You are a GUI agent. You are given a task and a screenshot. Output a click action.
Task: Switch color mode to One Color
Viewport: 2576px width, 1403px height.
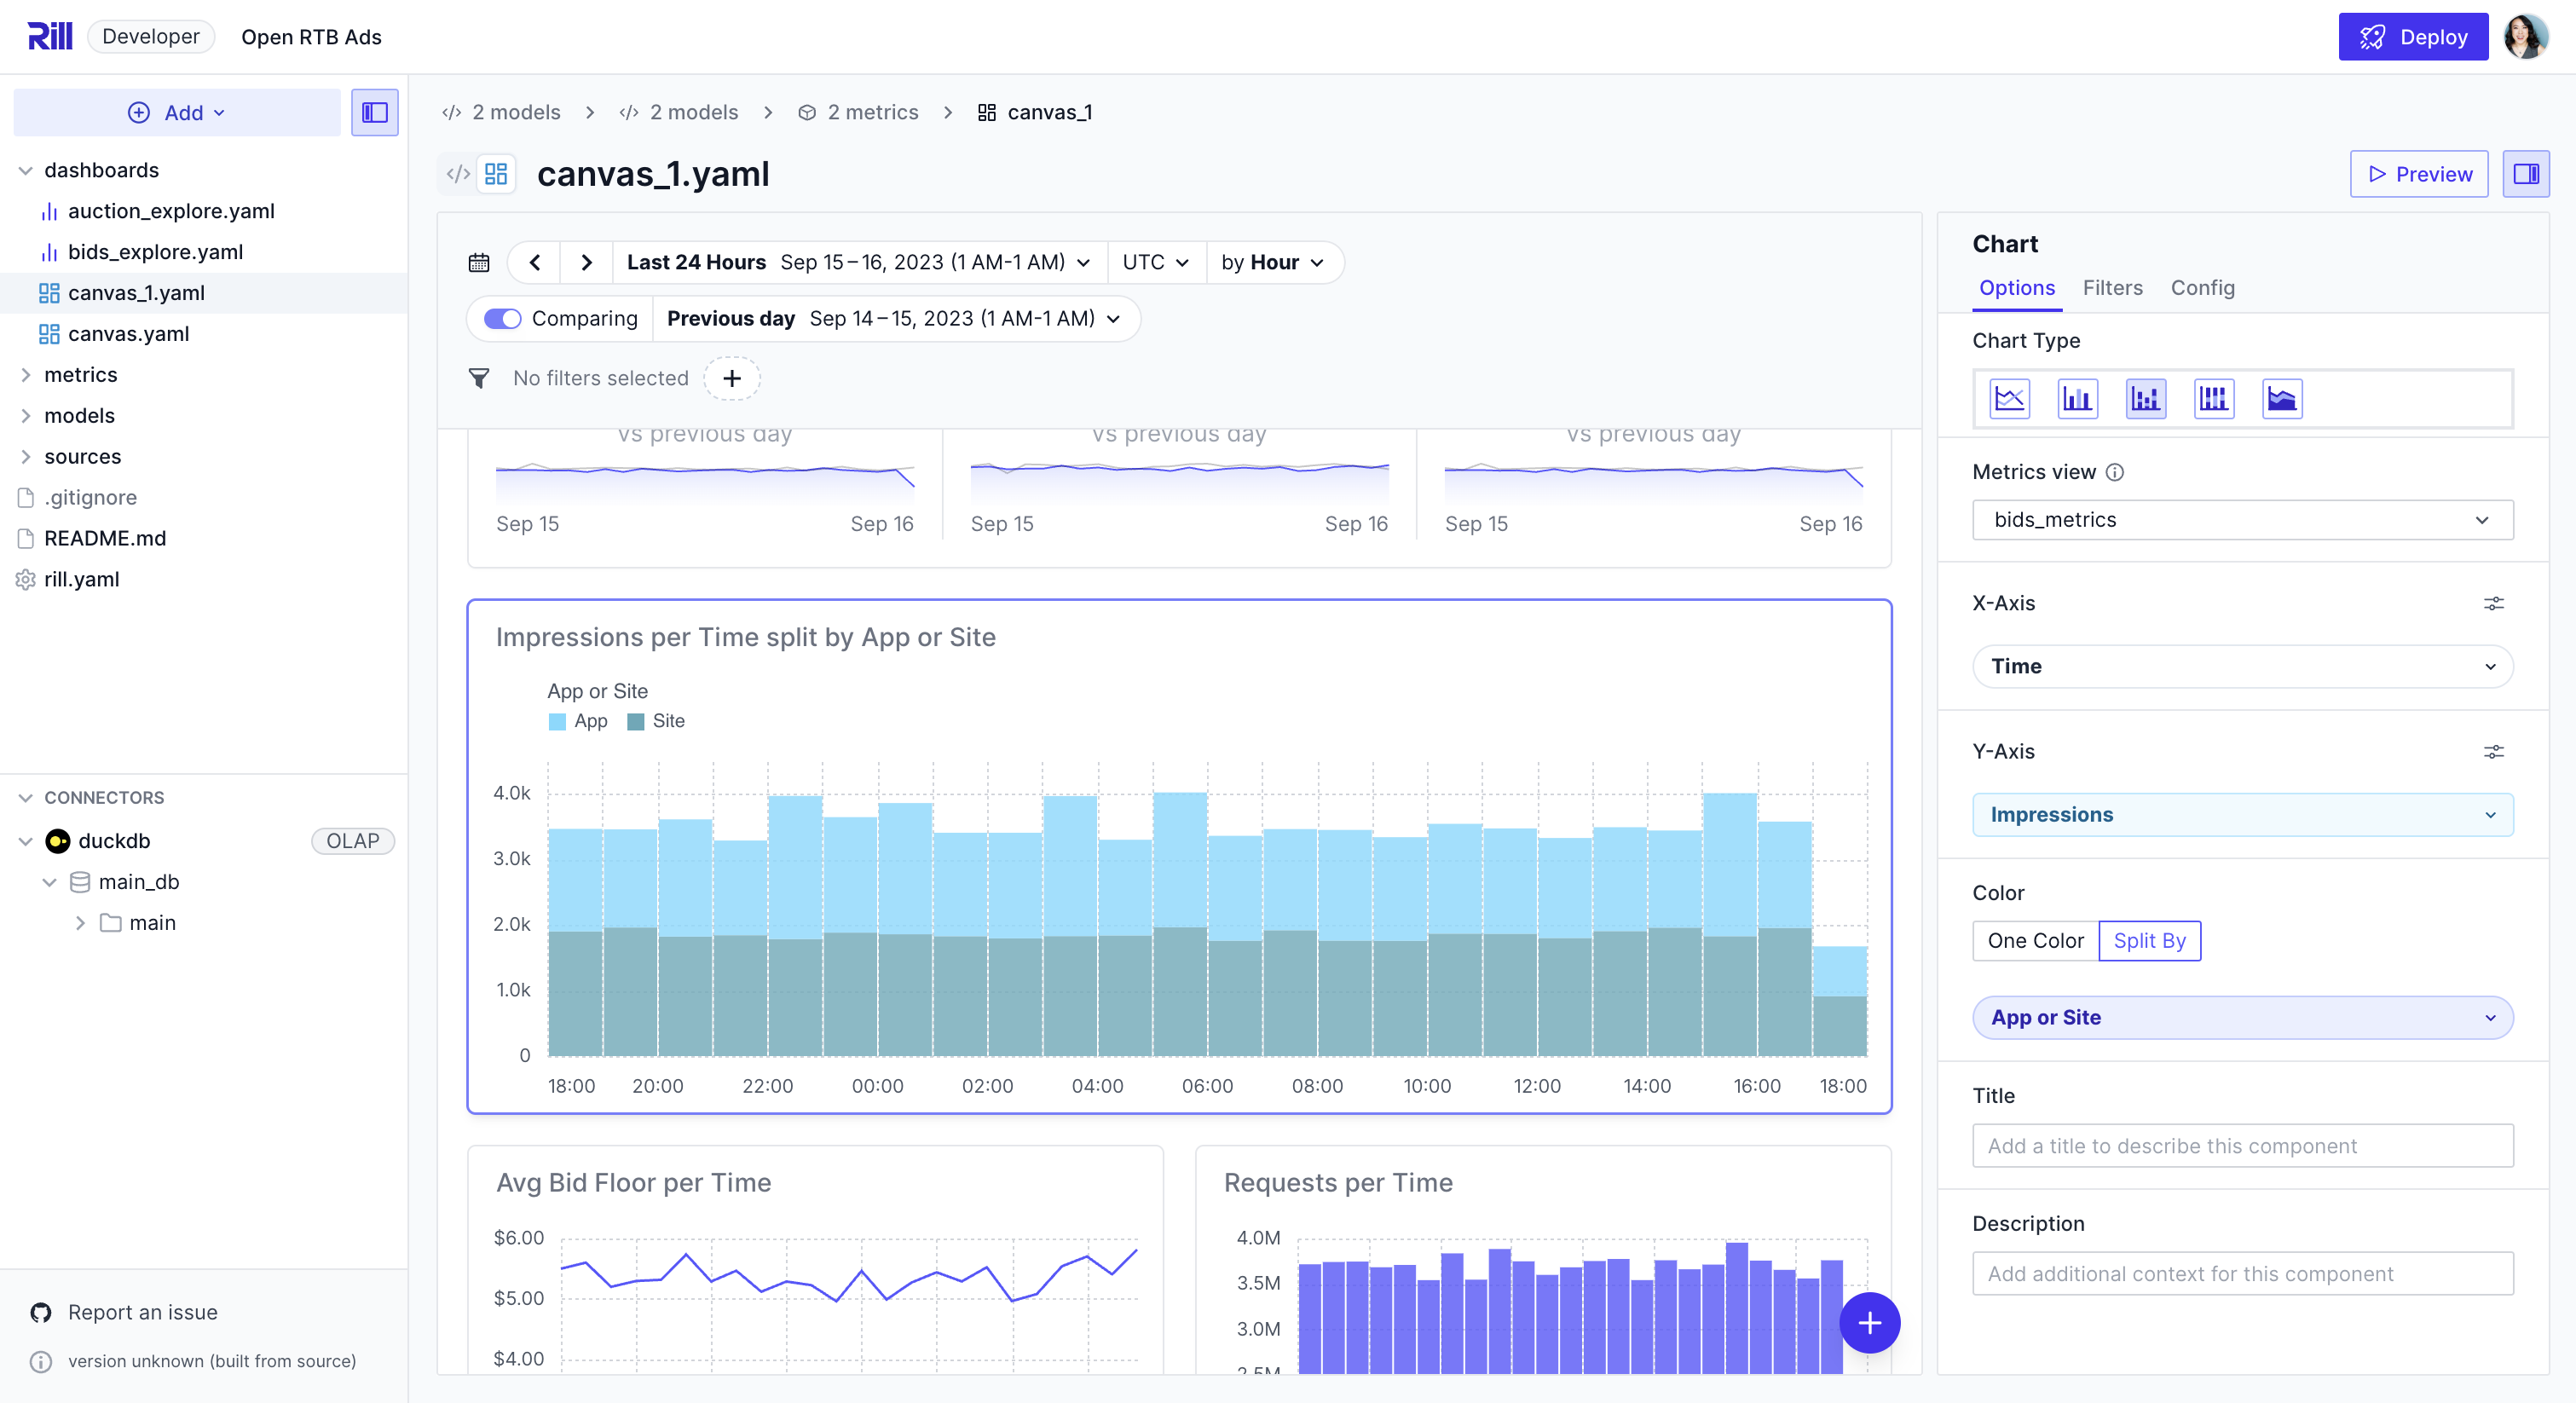[x=2035, y=940]
